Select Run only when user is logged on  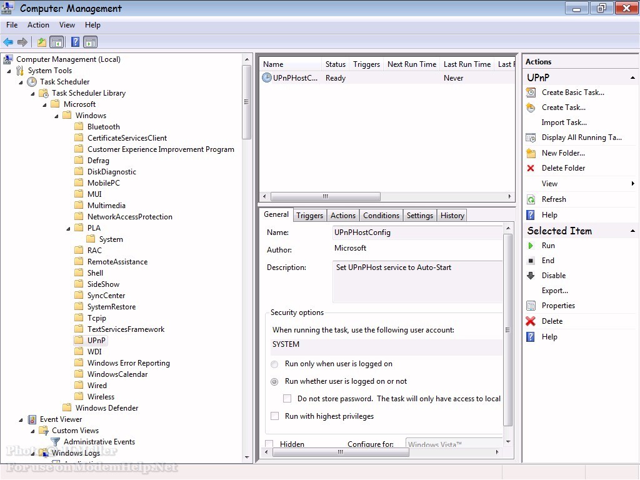pyautogui.click(x=275, y=364)
